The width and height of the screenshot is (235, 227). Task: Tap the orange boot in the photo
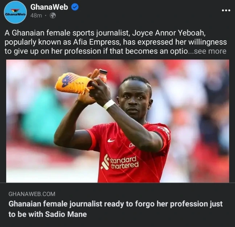pos(74,83)
